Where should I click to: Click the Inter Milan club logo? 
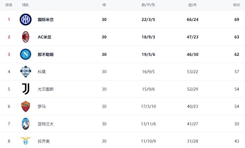(x=26, y=19)
